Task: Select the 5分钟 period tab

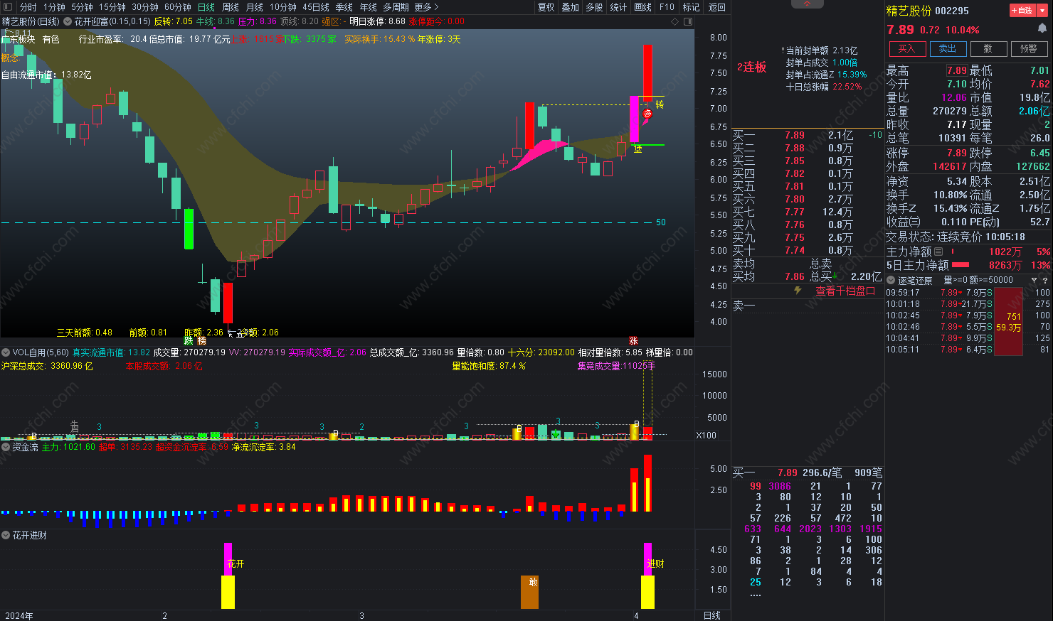Action: (x=82, y=7)
